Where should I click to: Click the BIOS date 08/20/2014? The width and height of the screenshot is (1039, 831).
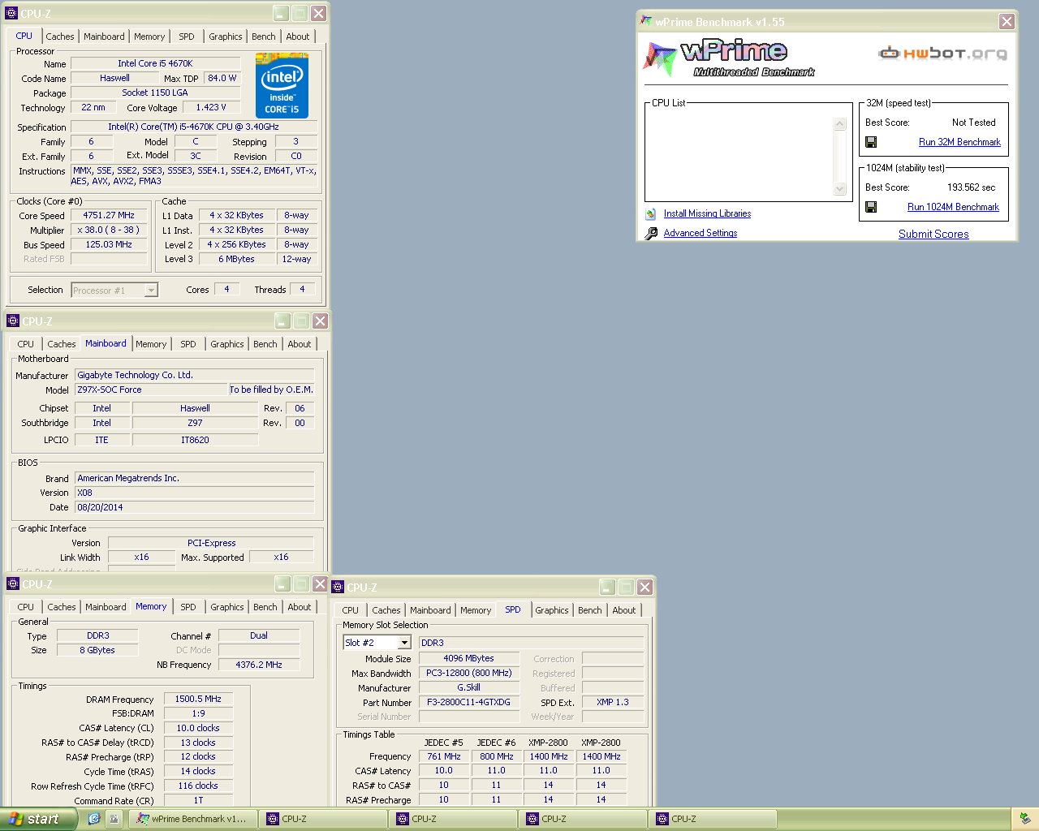click(195, 508)
